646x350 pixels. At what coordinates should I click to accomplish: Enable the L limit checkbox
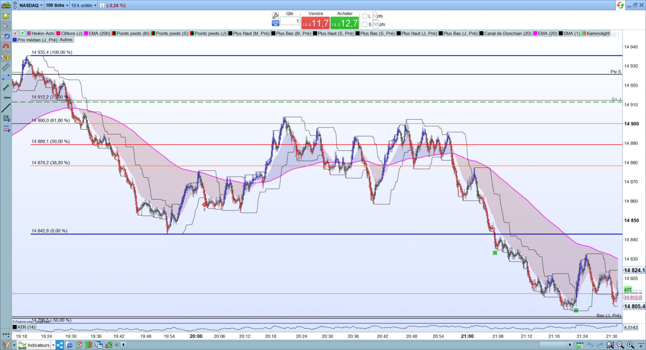click(x=365, y=16)
